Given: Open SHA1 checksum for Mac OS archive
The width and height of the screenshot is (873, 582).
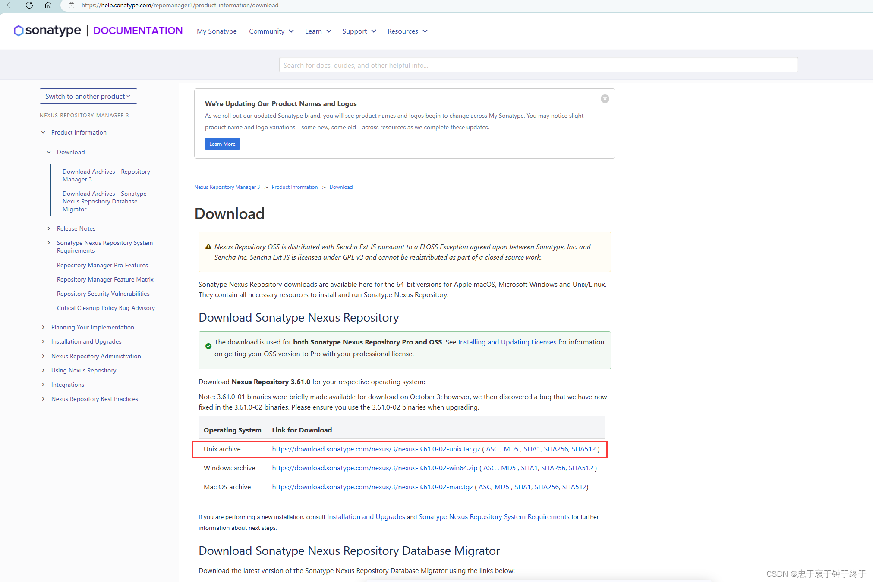Looking at the screenshot, I should coord(523,487).
